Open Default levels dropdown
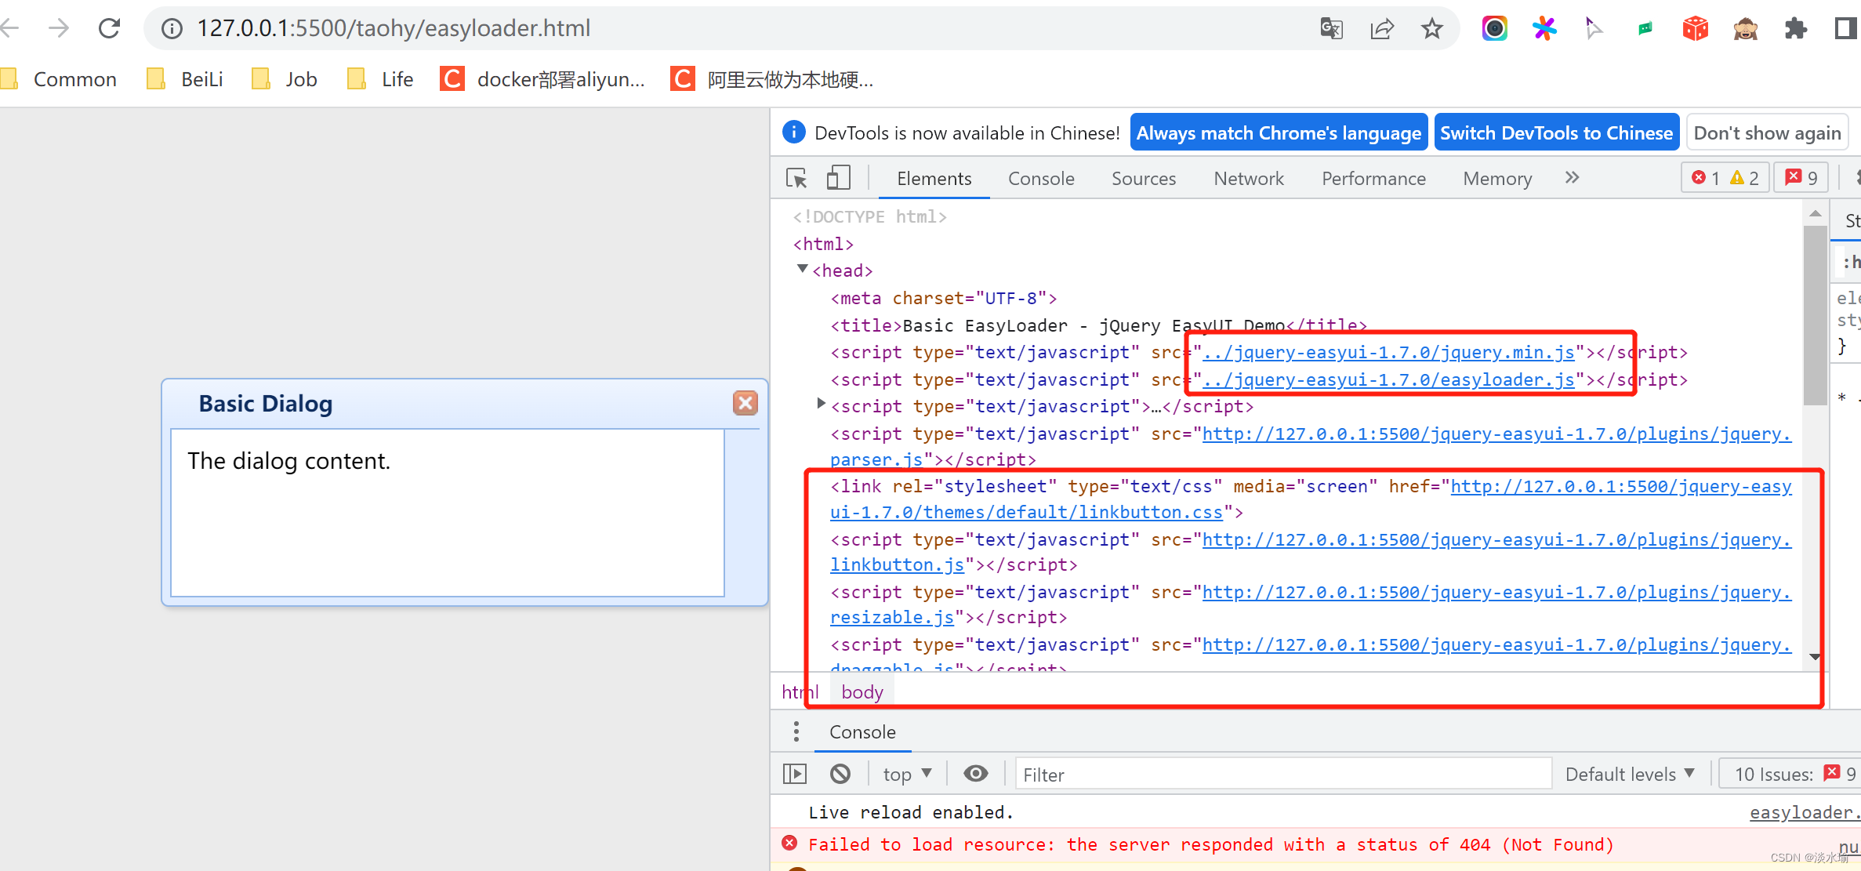This screenshot has width=1861, height=871. click(x=1631, y=774)
